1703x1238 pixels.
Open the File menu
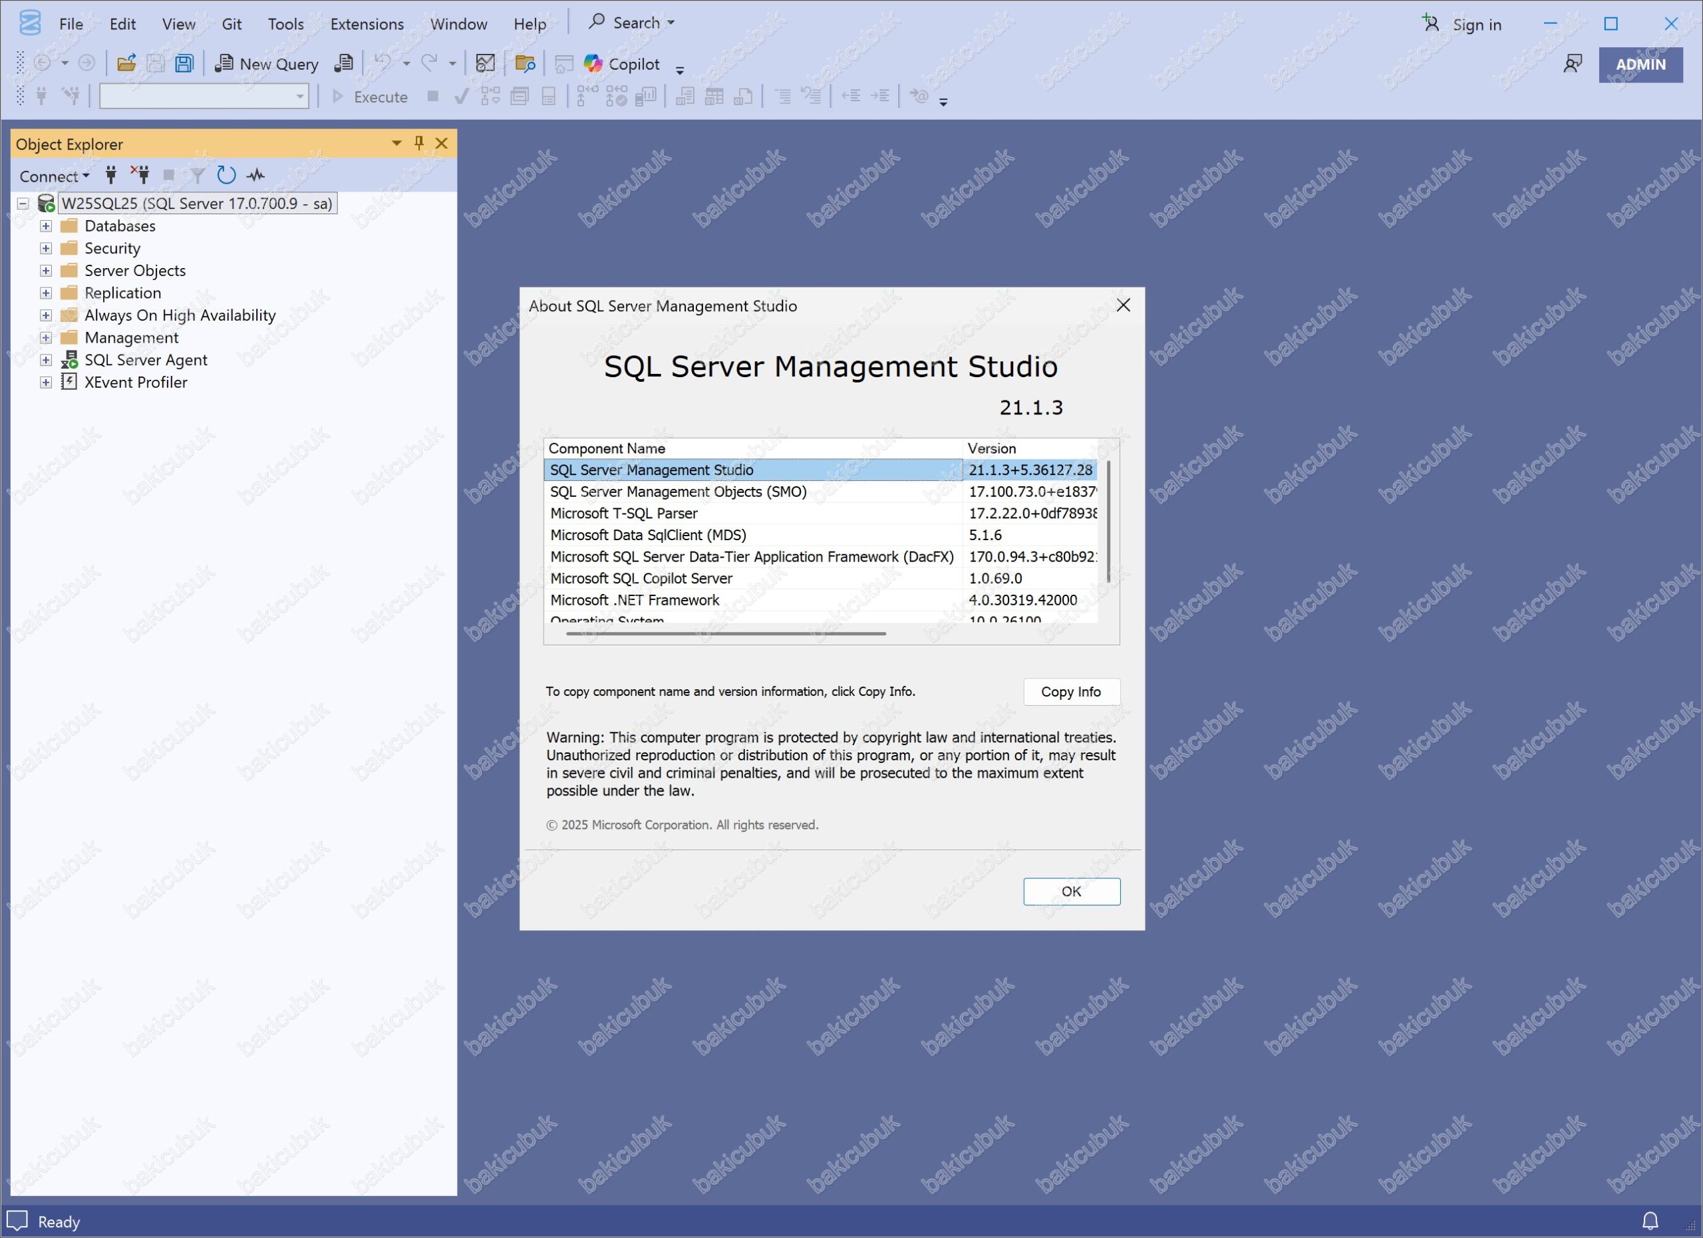click(71, 24)
